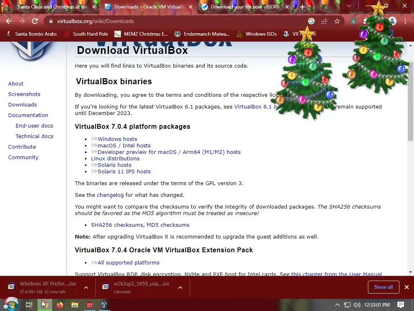
Task: Go back to the previous page
Action: [9, 21]
